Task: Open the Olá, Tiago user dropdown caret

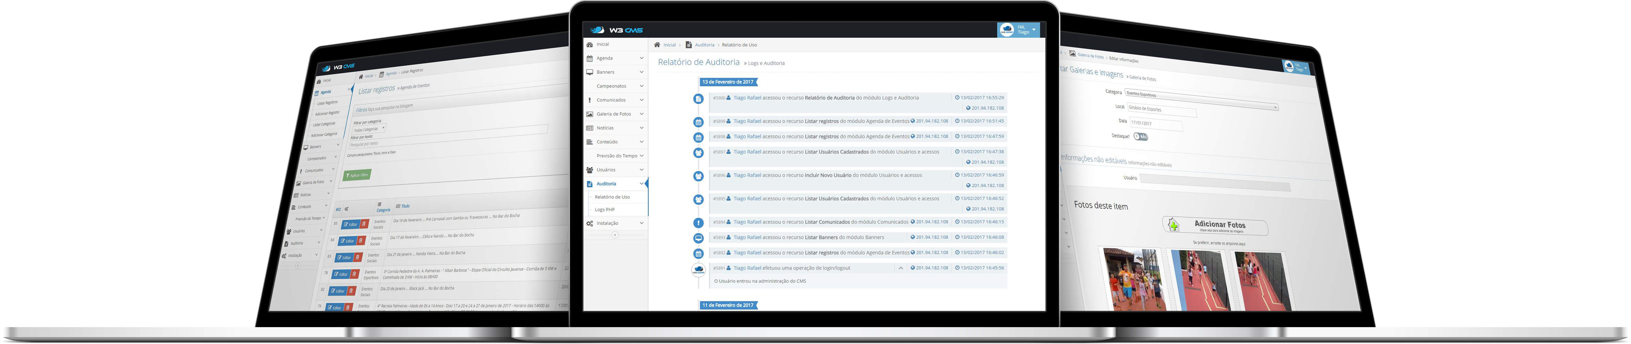Action: click(1033, 30)
